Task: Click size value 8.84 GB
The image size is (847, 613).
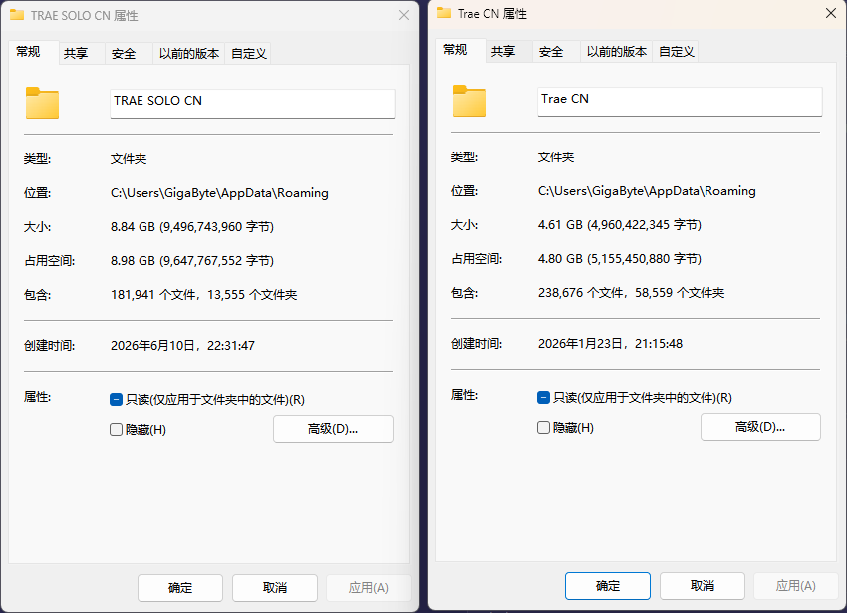Action: (x=192, y=226)
